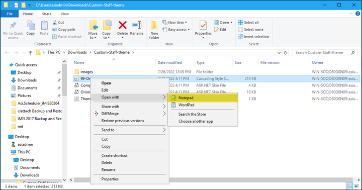Click Downloads in the address breadcrumb

pos(77,52)
